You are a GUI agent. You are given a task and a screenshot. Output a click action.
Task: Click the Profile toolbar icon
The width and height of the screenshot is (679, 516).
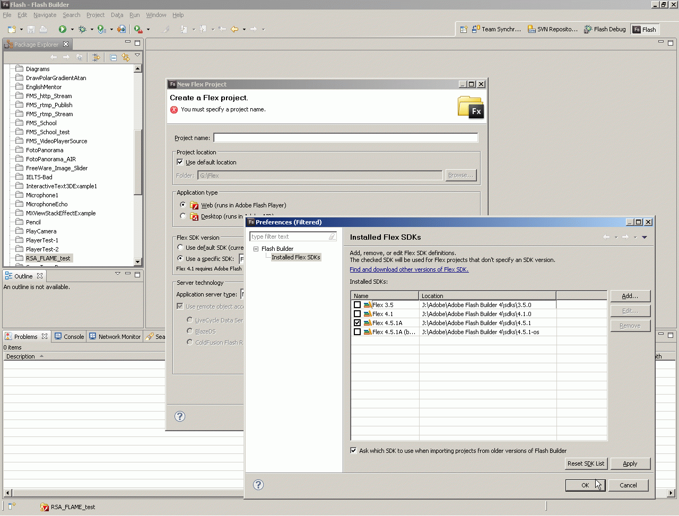click(102, 29)
